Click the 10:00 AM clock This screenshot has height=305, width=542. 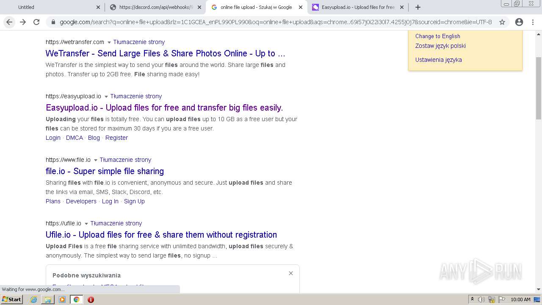pos(520,299)
